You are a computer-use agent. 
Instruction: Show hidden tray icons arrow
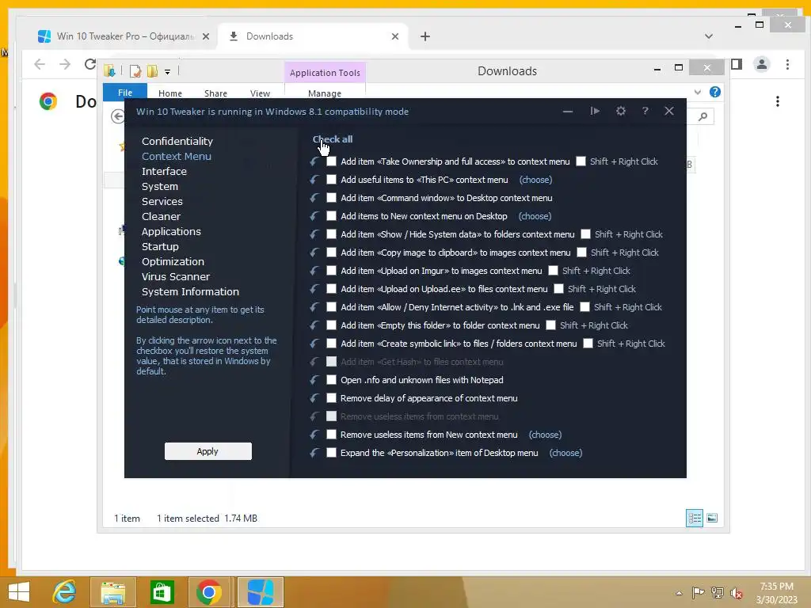[x=679, y=593]
